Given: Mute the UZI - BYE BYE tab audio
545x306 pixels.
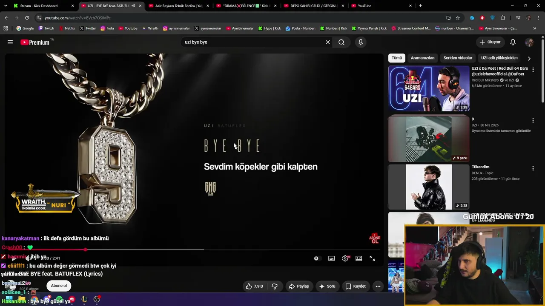Looking at the screenshot, I should tap(133, 6).
